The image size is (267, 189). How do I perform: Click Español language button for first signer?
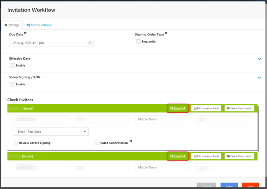(x=178, y=108)
